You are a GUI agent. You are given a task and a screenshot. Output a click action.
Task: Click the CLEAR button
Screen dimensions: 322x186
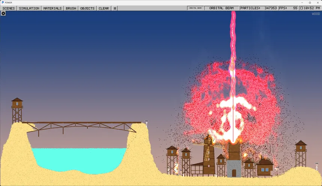coord(104,8)
